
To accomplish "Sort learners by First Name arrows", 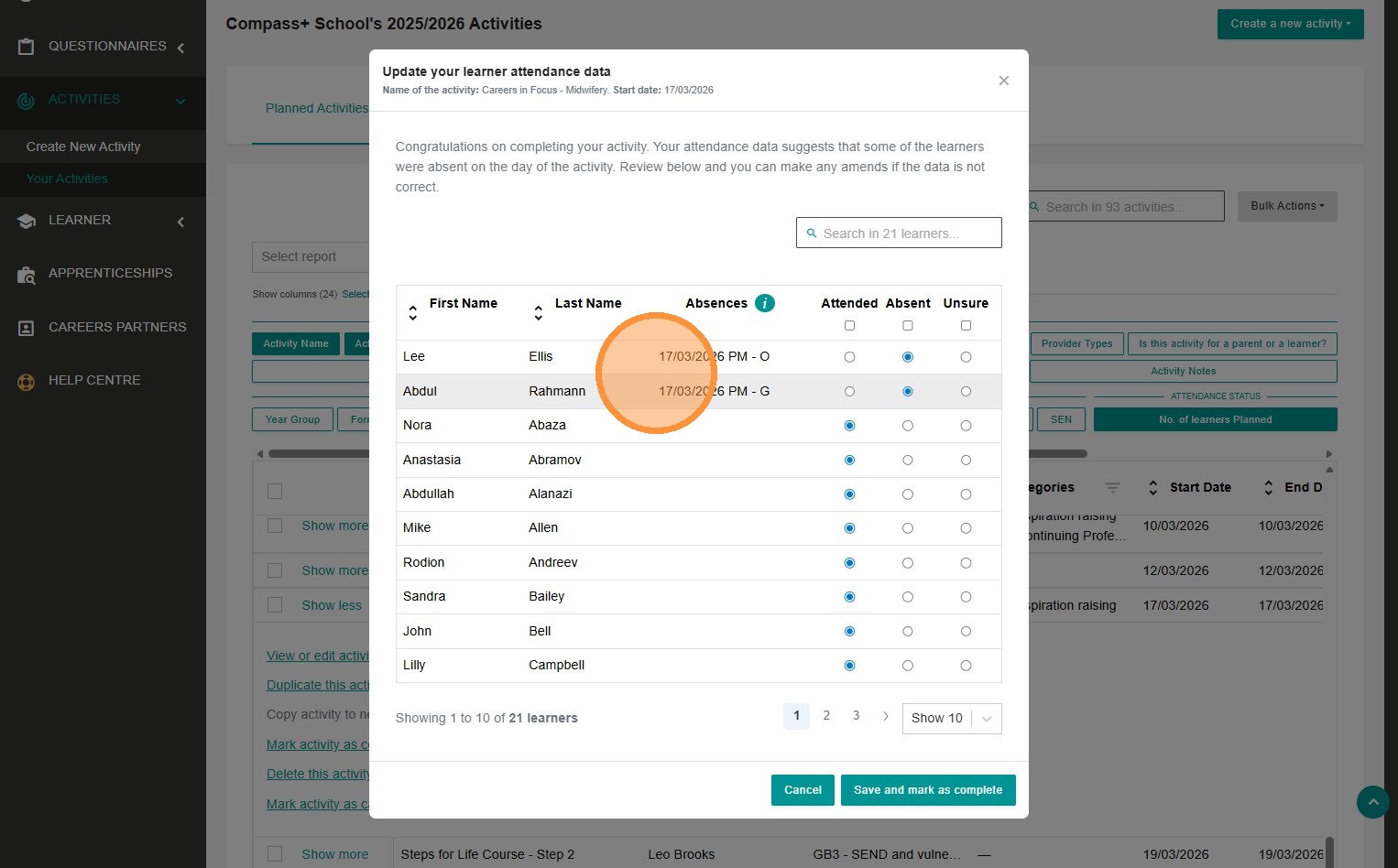I will coord(413,312).
